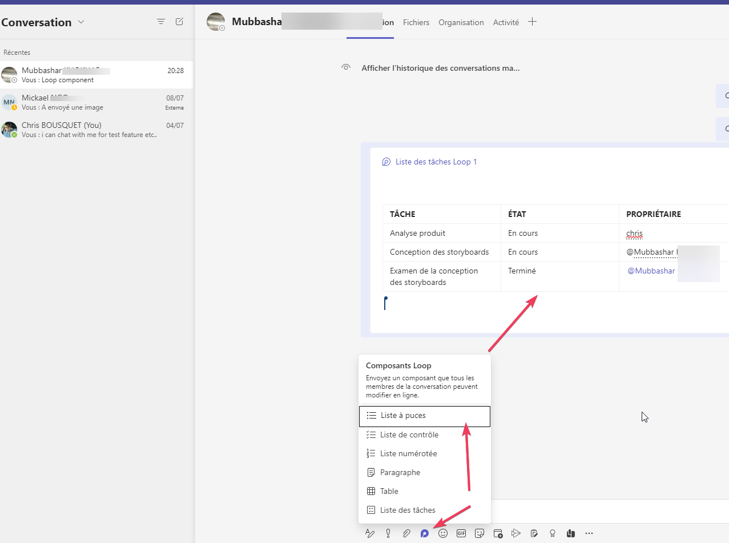
Task: Send Praise with the ribbon badge icon
Action: 553,533
